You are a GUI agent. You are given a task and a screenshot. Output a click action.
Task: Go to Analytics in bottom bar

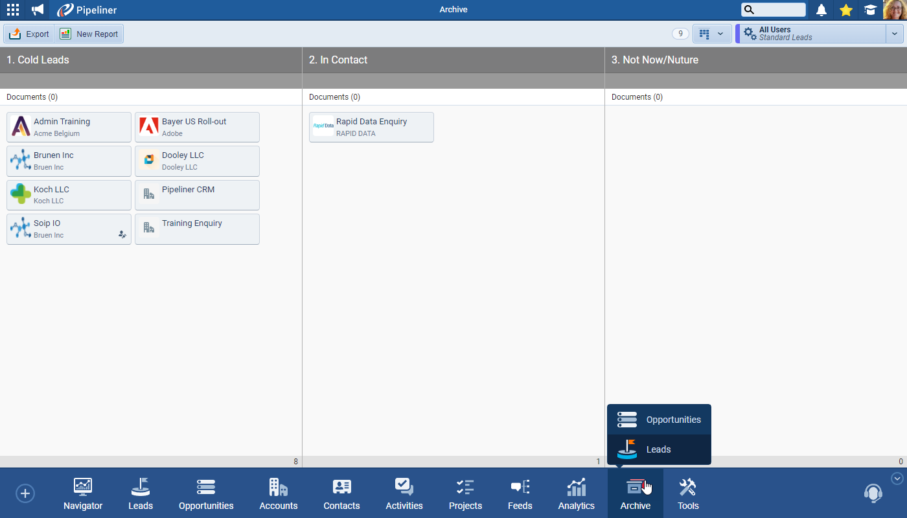click(576, 494)
